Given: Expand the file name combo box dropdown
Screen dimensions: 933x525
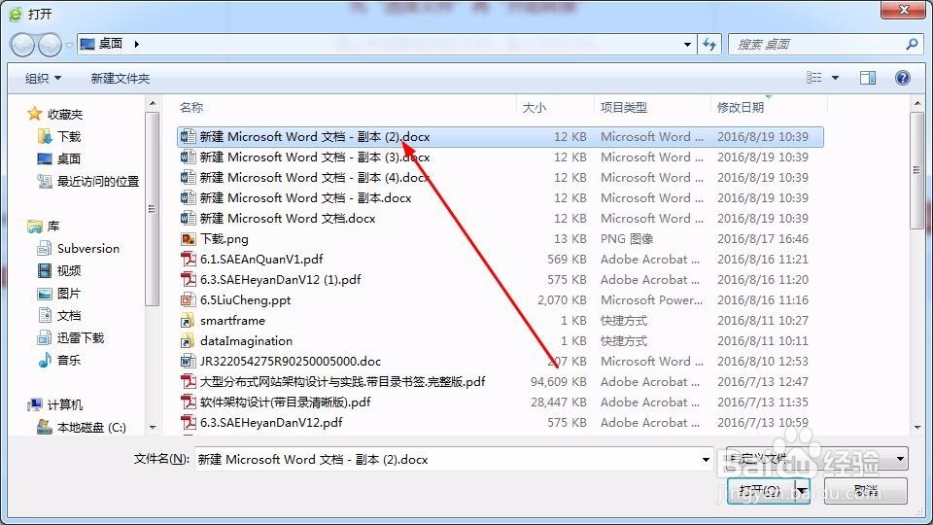Looking at the screenshot, I should (706, 460).
